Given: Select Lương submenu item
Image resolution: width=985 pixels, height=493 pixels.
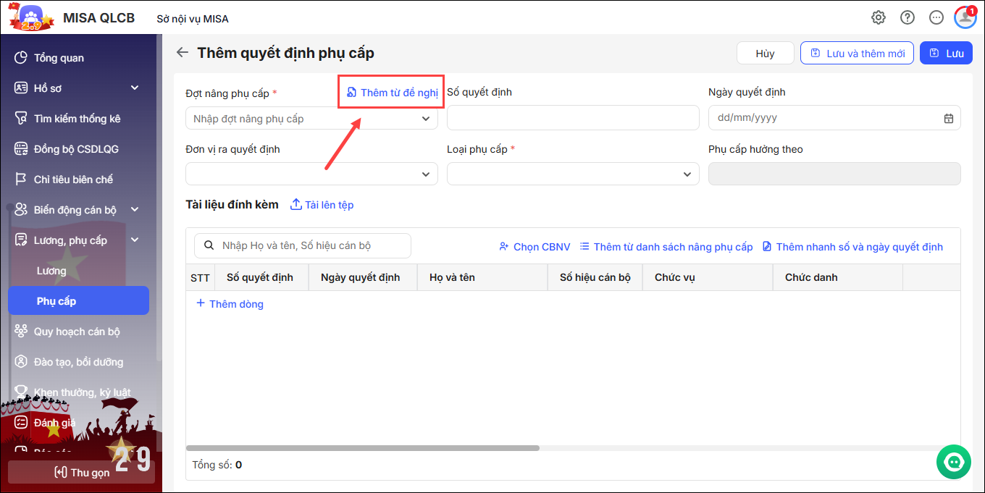Looking at the screenshot, I should pyautogui.click(x=51, y=271).
